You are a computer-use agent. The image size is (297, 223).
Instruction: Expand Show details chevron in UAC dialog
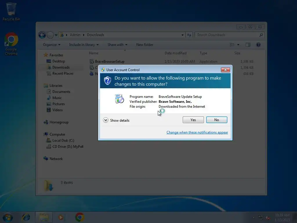[106, 120]
